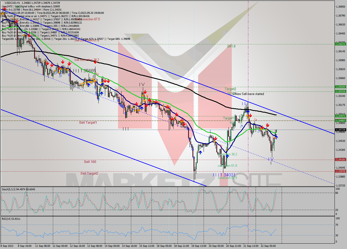Click the green price tag 1.34971
This screenshot has width=347, height=249.
point(340,116)
